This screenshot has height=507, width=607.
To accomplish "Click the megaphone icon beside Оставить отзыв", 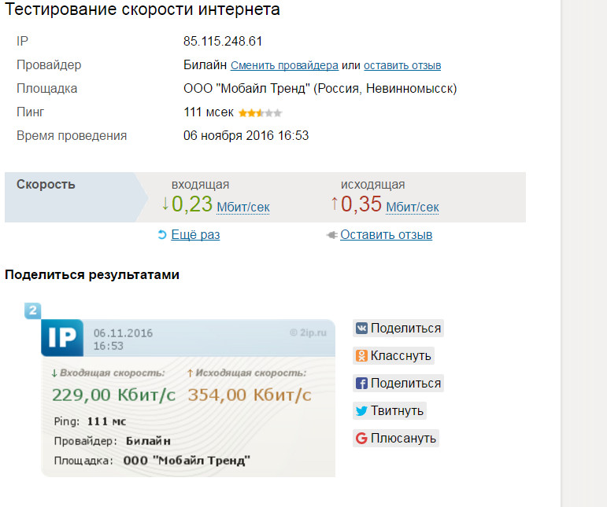I will click(x=331, y=235).
